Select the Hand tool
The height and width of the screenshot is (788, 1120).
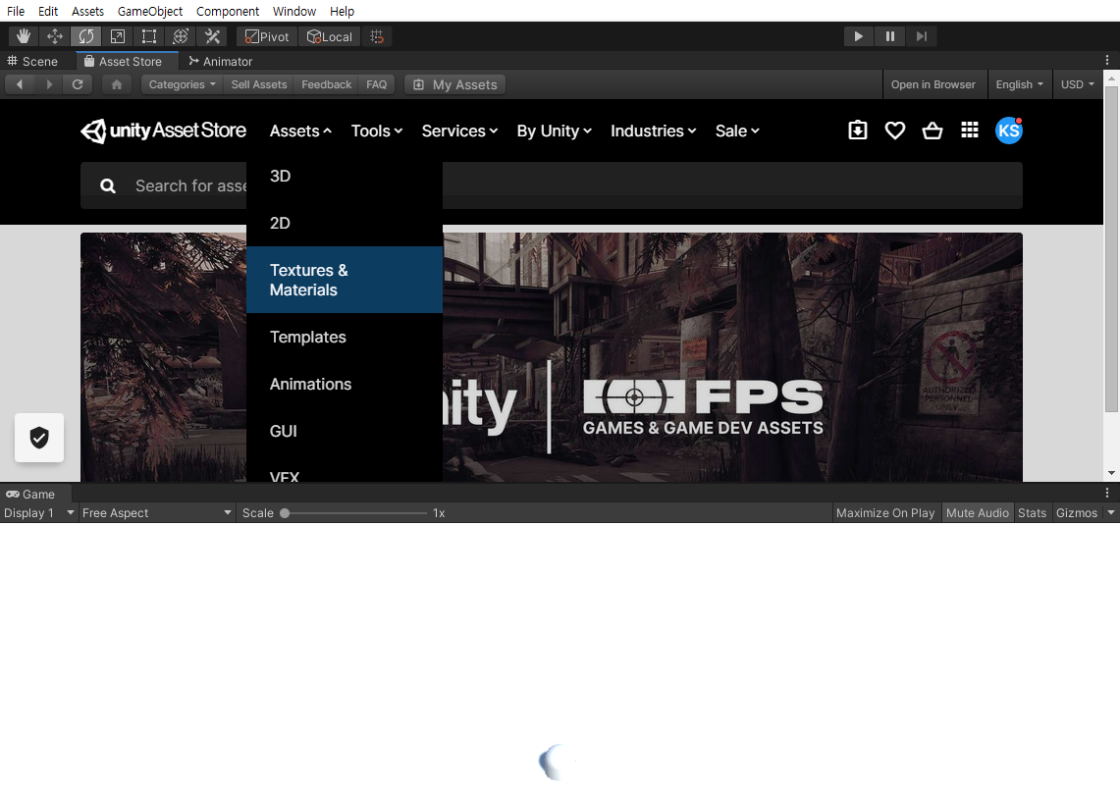coord(24,36)
